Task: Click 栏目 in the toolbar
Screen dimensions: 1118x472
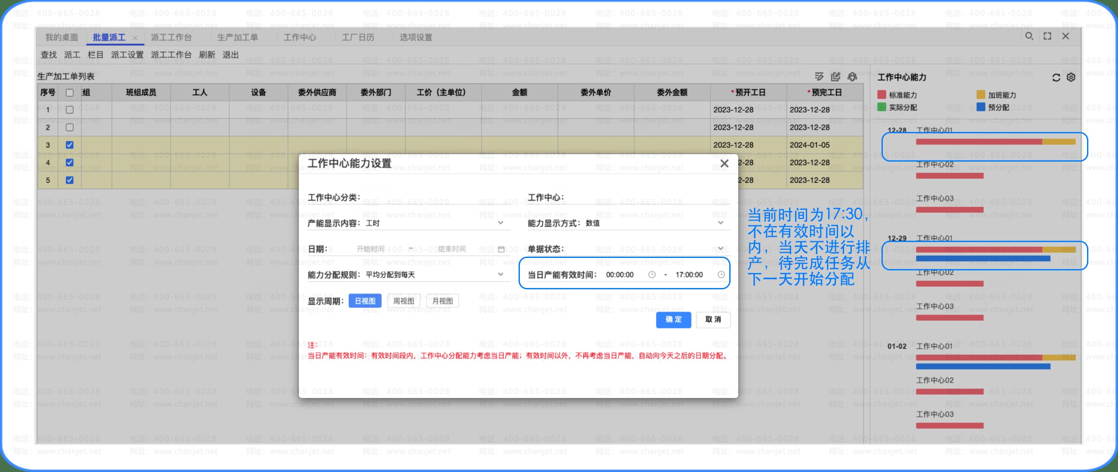Action: click(x=95, y=55)
